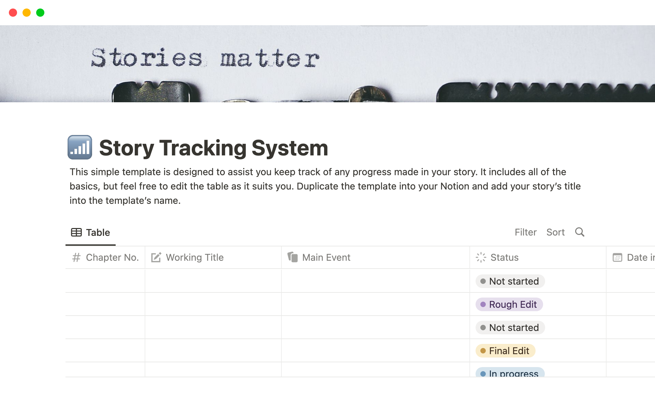Click the bar chart page icon

(x=80, y=147)
